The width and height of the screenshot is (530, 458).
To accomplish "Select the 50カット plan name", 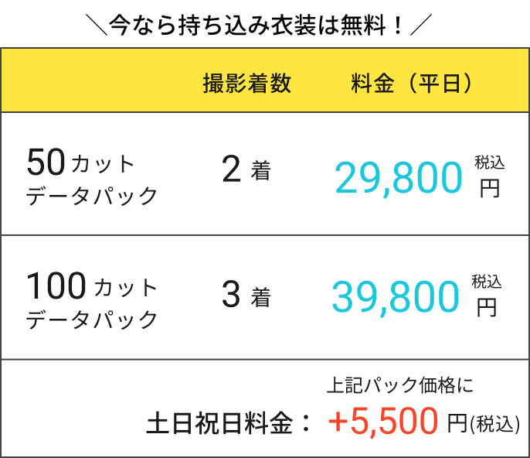I will pos(80,162).
